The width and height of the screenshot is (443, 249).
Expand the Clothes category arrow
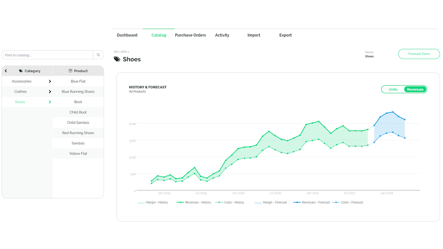click(50, 92)
